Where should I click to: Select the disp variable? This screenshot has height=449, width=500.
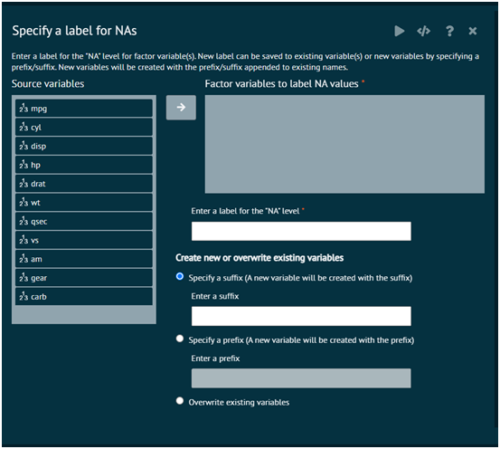click(x=84, y=146)
